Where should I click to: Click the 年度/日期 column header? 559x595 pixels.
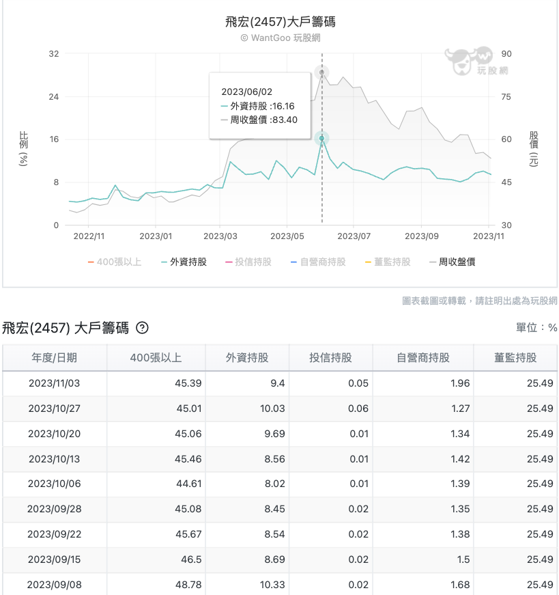tap(55, 357)
